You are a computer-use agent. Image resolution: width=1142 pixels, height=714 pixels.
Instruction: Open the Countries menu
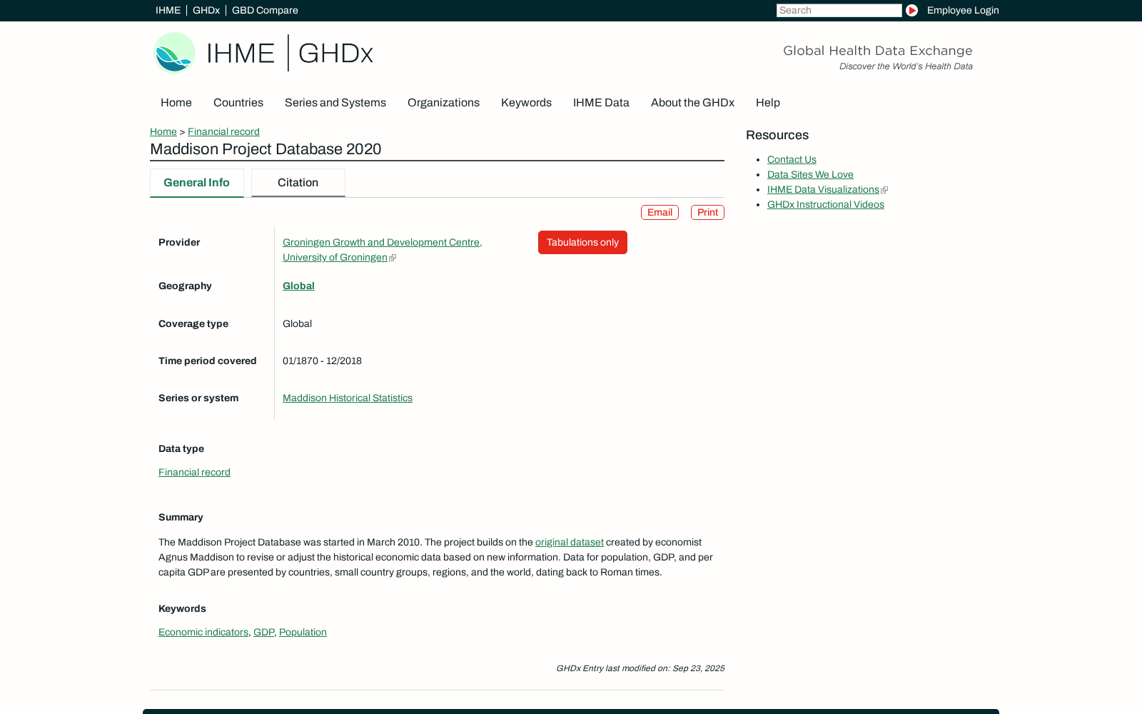click(x=238, y=103)
